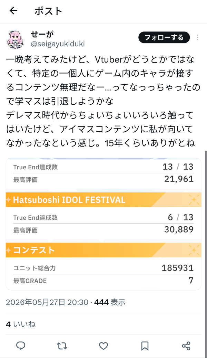Open the share icon
207x358 pixels.
186,346
